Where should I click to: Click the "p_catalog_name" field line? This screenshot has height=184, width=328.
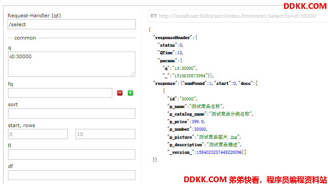[210, 114]
